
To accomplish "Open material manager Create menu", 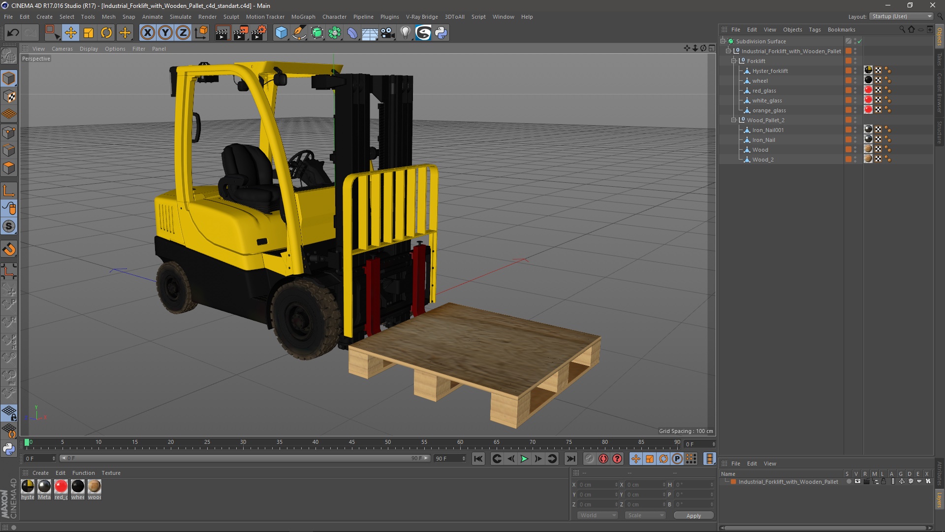I will coord(40,473).
